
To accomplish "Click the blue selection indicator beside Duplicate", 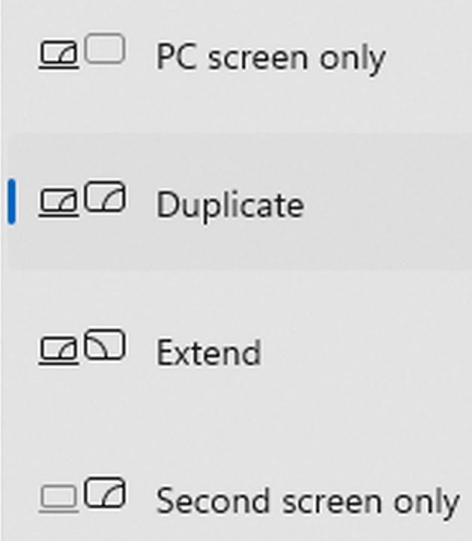I will tap(11, 202).
